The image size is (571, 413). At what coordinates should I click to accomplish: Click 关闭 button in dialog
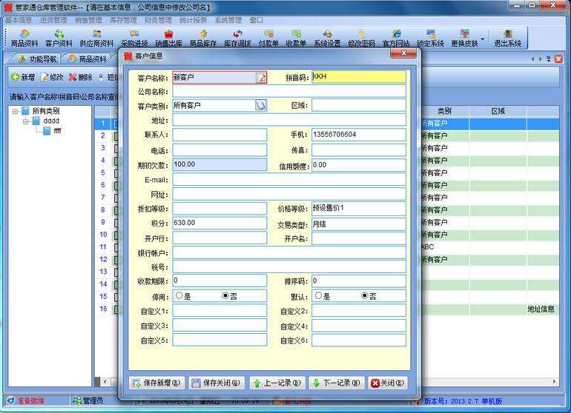tap(387, 383)
